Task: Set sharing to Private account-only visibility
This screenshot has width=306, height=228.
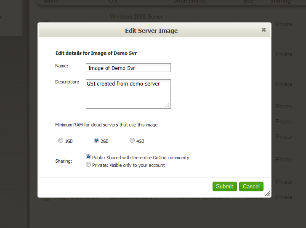Action: click(x=88, y=165)
